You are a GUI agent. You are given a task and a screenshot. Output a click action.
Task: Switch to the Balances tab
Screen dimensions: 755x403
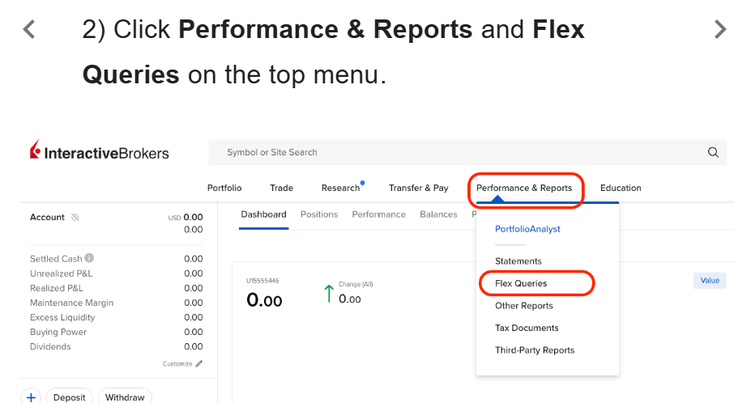(438, 214)
